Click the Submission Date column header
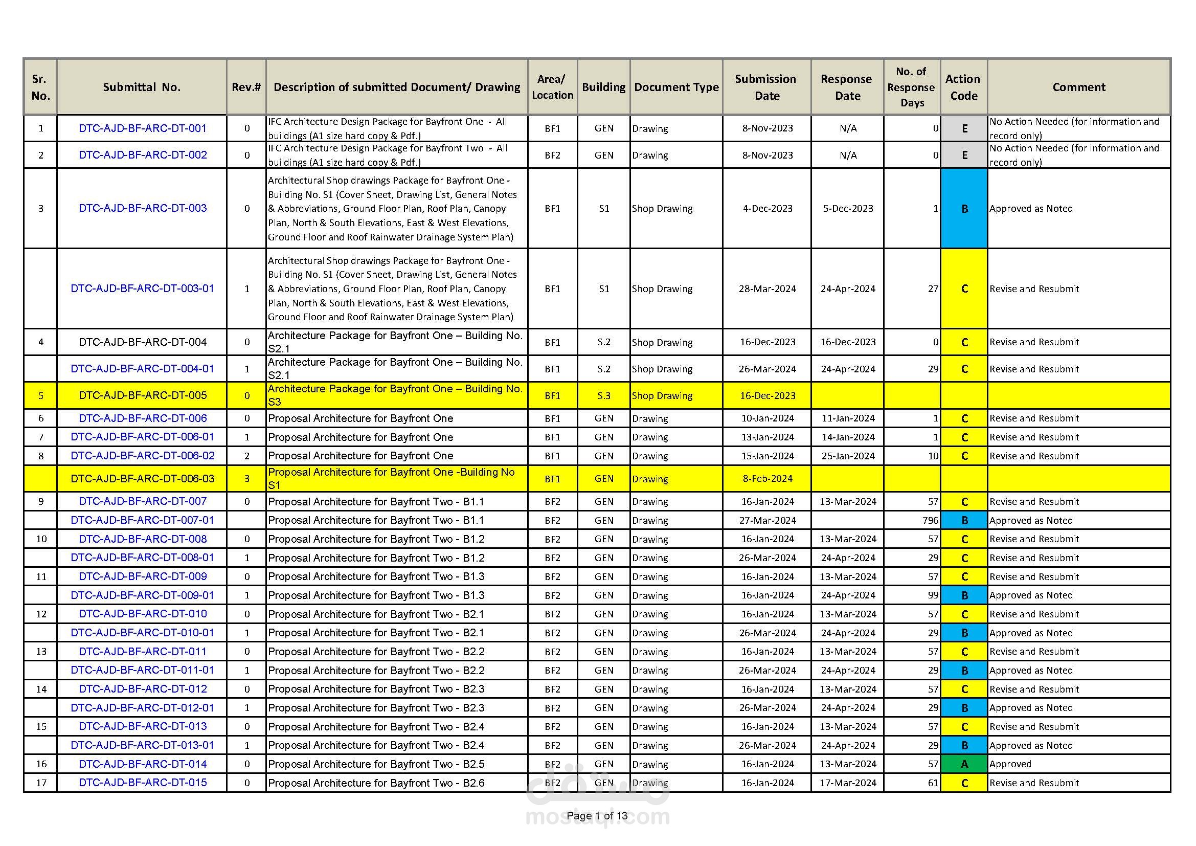 click(x=767, y=87)
